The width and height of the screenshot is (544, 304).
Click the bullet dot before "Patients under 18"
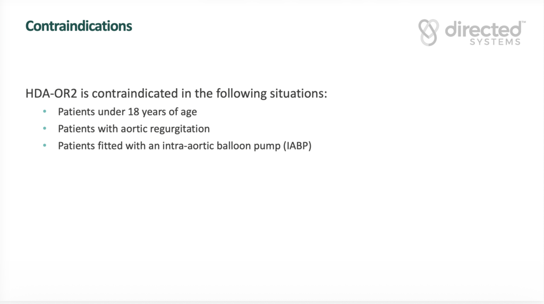[x=45, y=112]
